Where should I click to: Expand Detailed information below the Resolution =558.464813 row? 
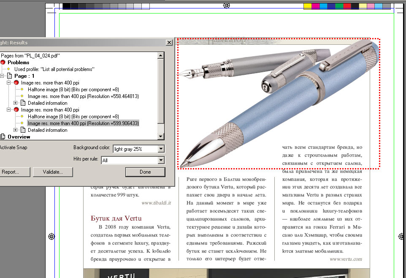[x=15, y=103]
